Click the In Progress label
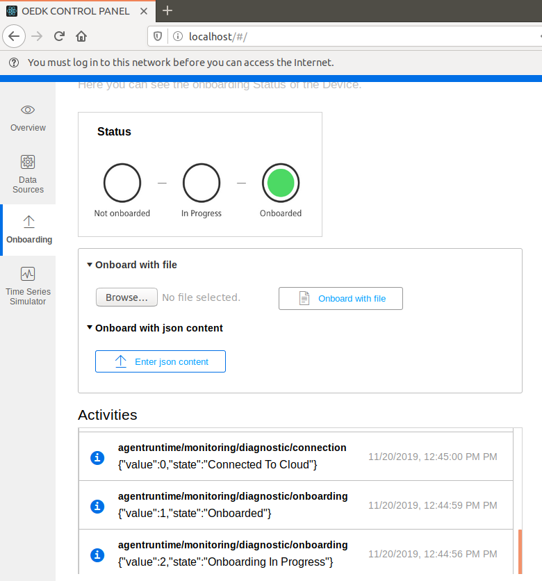The height and width of the screenshot is (581, 542). tap(202, 213)
